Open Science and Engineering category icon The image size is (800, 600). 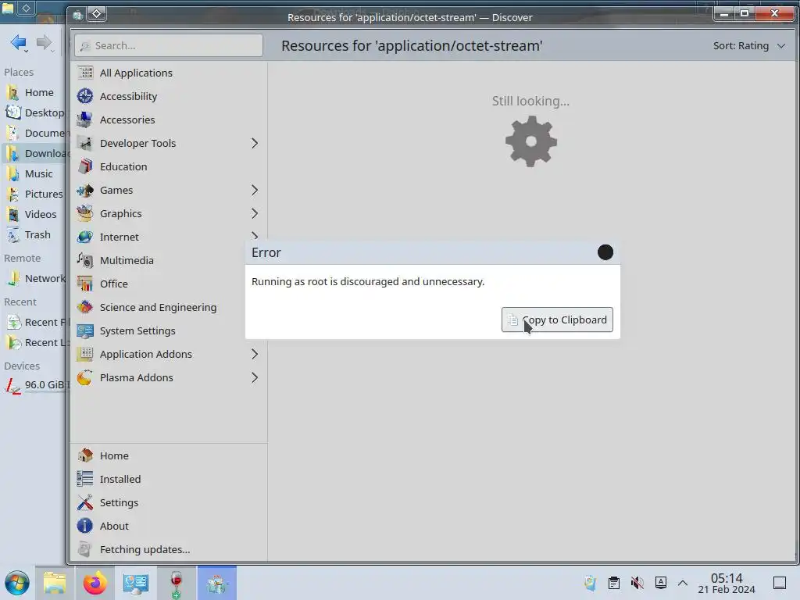coord(85,308)
